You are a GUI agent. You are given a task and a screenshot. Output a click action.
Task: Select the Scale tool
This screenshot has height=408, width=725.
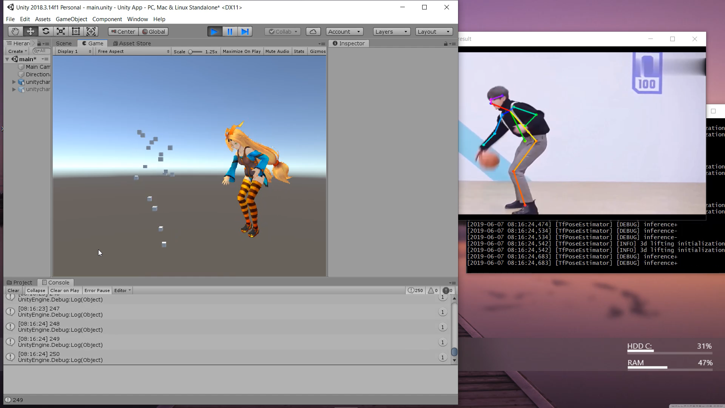[x=61, y=31]
